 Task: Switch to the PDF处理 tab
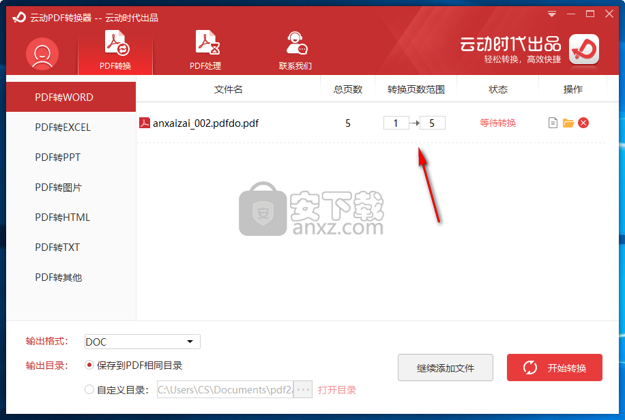pyautogui.click(x=205, y=50)
